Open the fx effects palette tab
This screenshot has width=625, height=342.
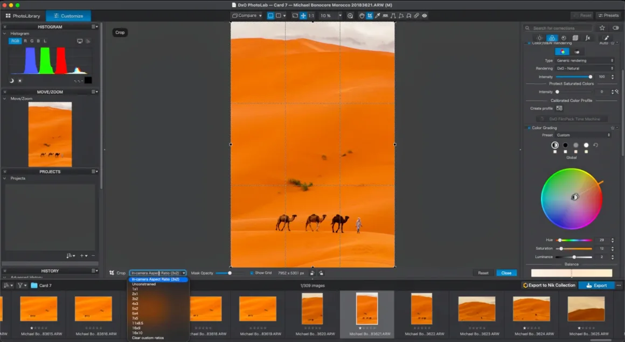click(x=587, y=38)
